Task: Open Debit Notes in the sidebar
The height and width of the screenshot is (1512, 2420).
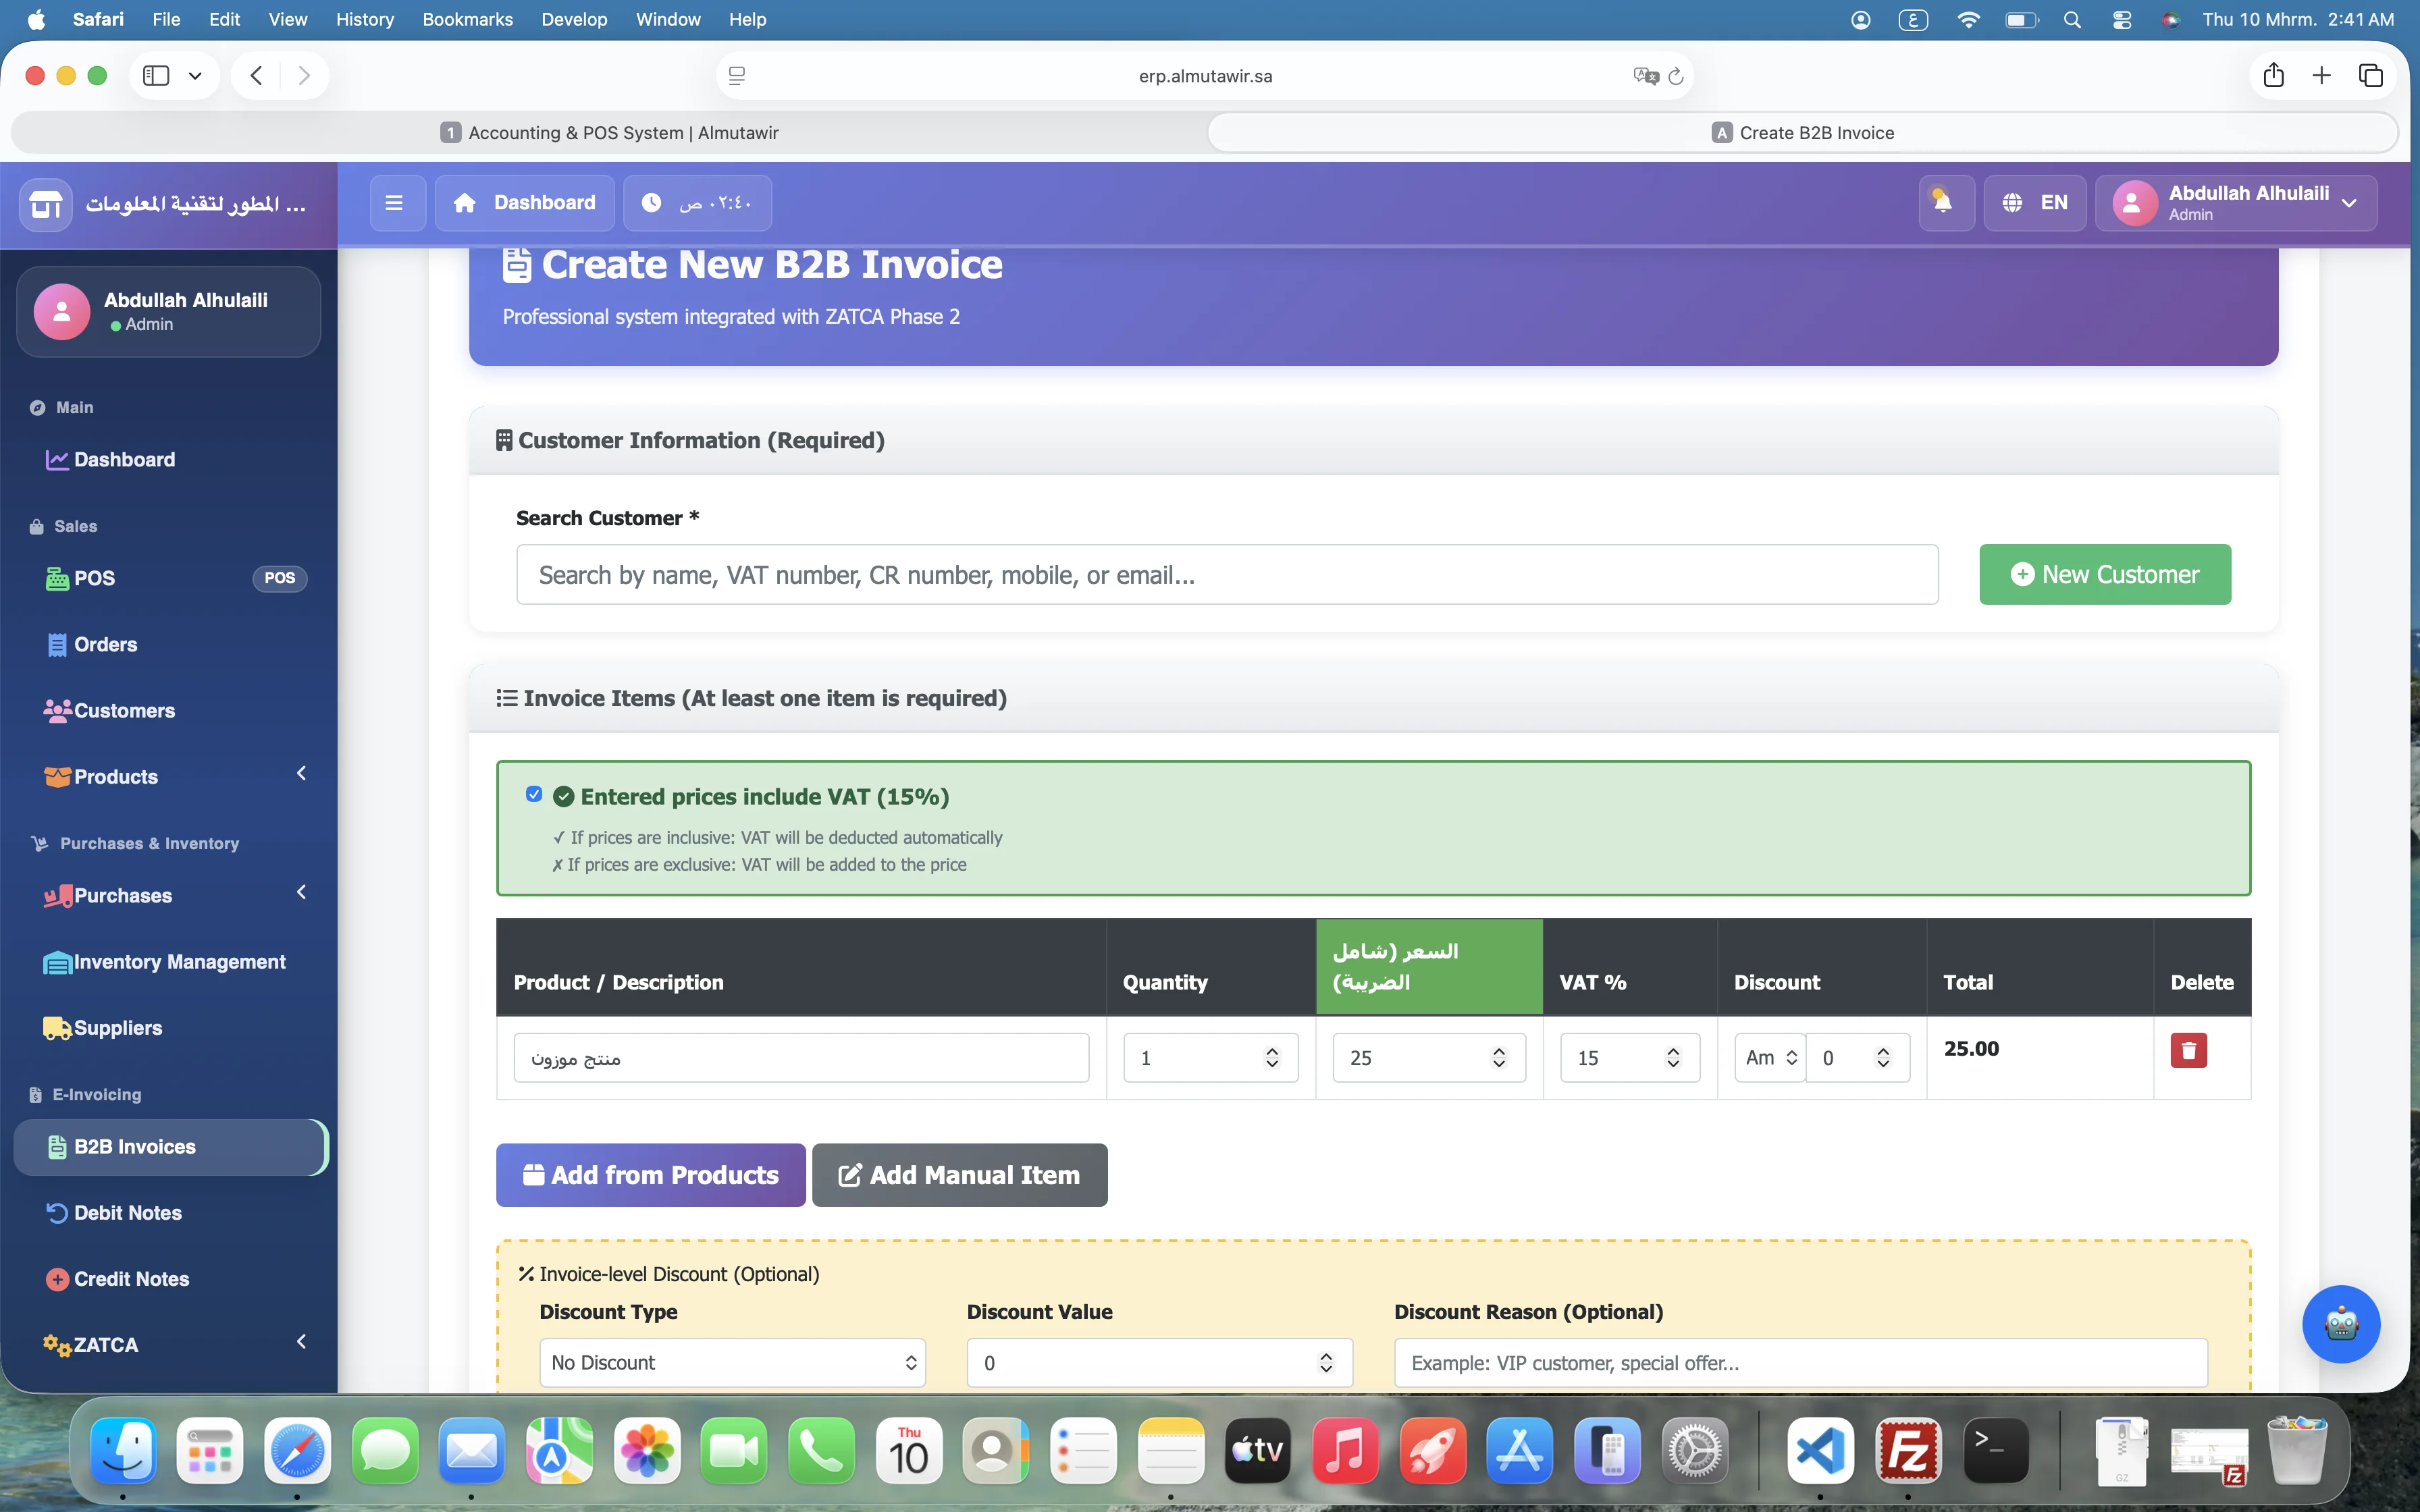Action: pos(170,1213)
